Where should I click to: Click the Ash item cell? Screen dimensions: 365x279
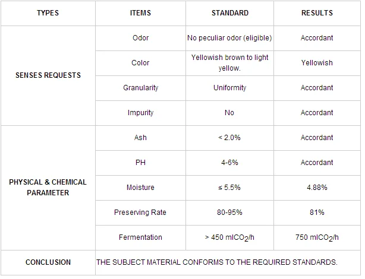point(140,138)
